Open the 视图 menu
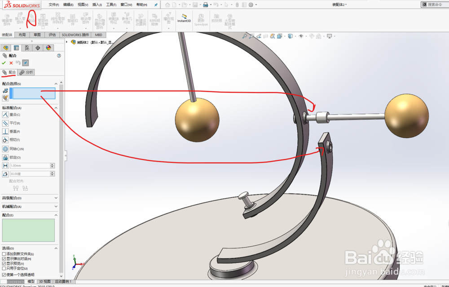449x287 pixels. click(83, 5)
